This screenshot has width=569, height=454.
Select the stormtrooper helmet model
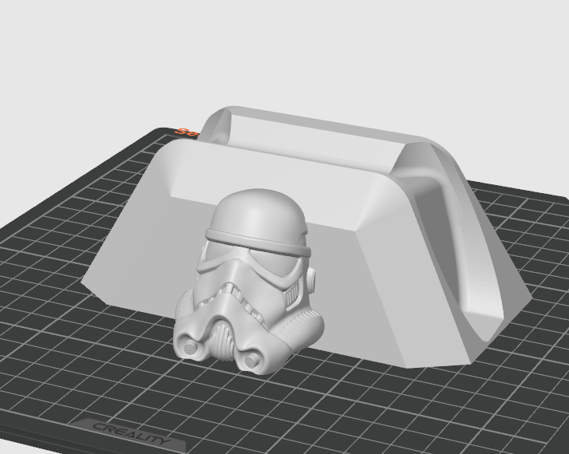(249, 281)
